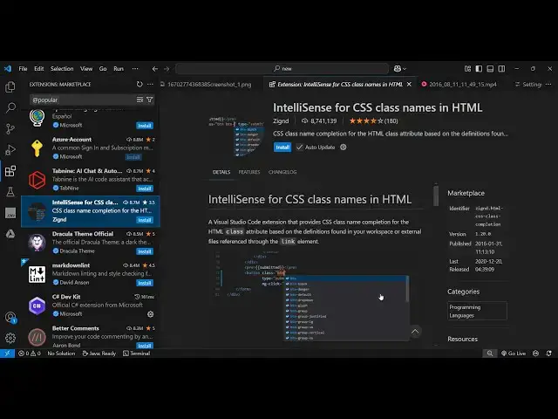The image size is (558, 419).
Task: Customize layout icon in title bar
Action: click(467, 68)
